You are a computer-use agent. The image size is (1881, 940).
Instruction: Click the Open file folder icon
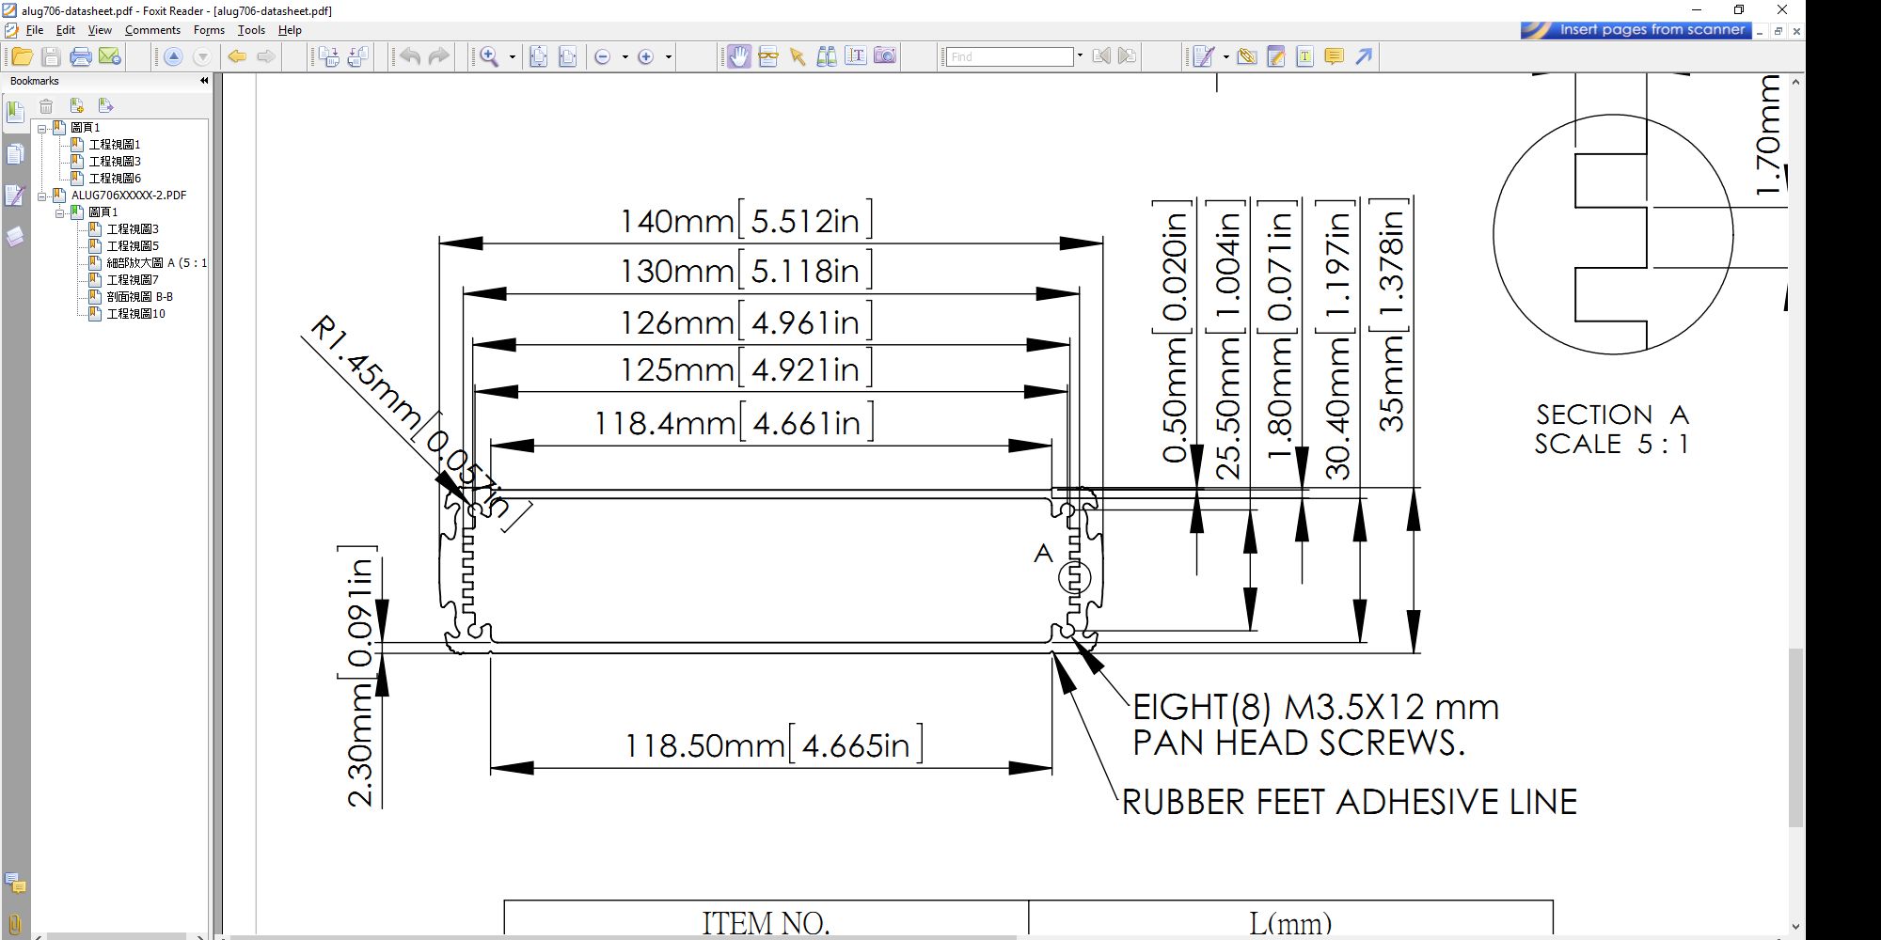coord(22,56)
